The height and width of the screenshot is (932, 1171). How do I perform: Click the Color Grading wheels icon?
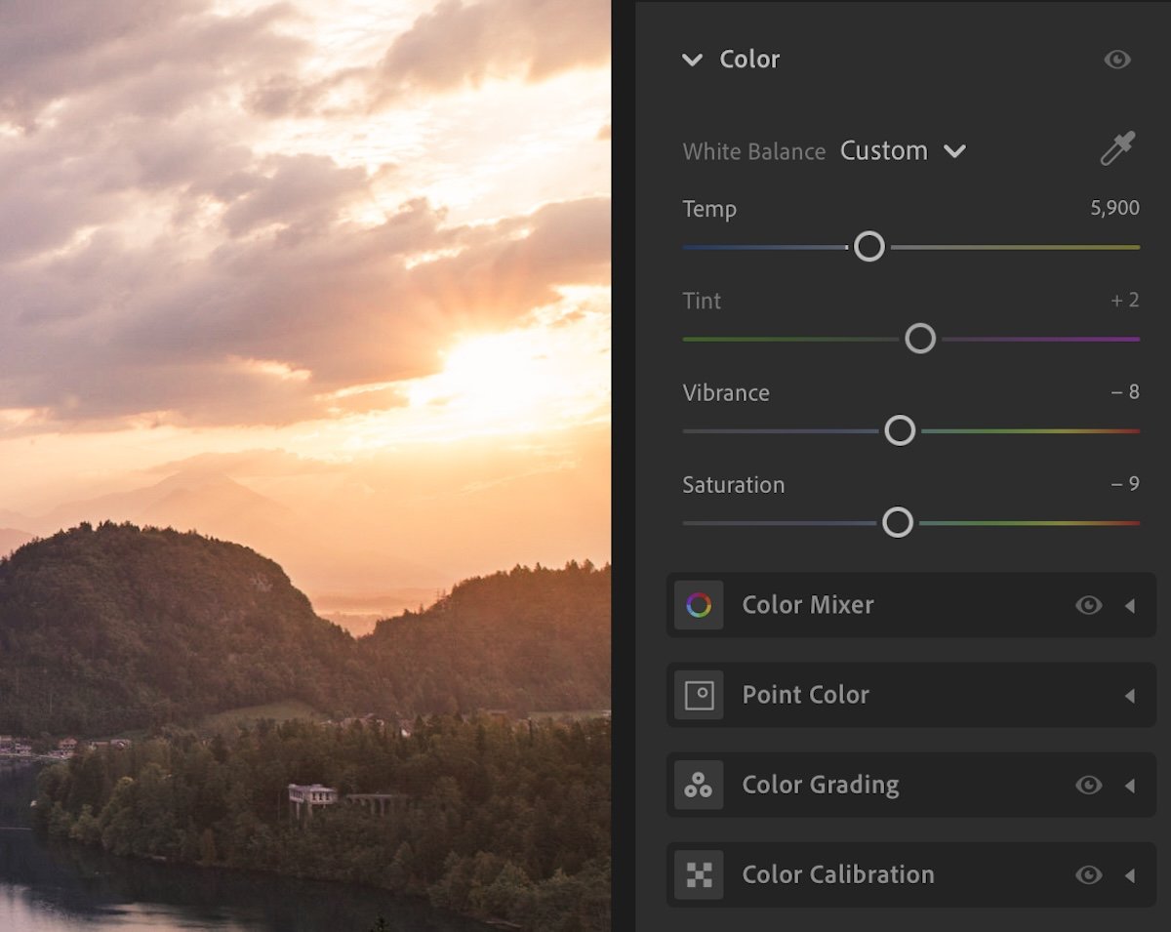point(698,785)
